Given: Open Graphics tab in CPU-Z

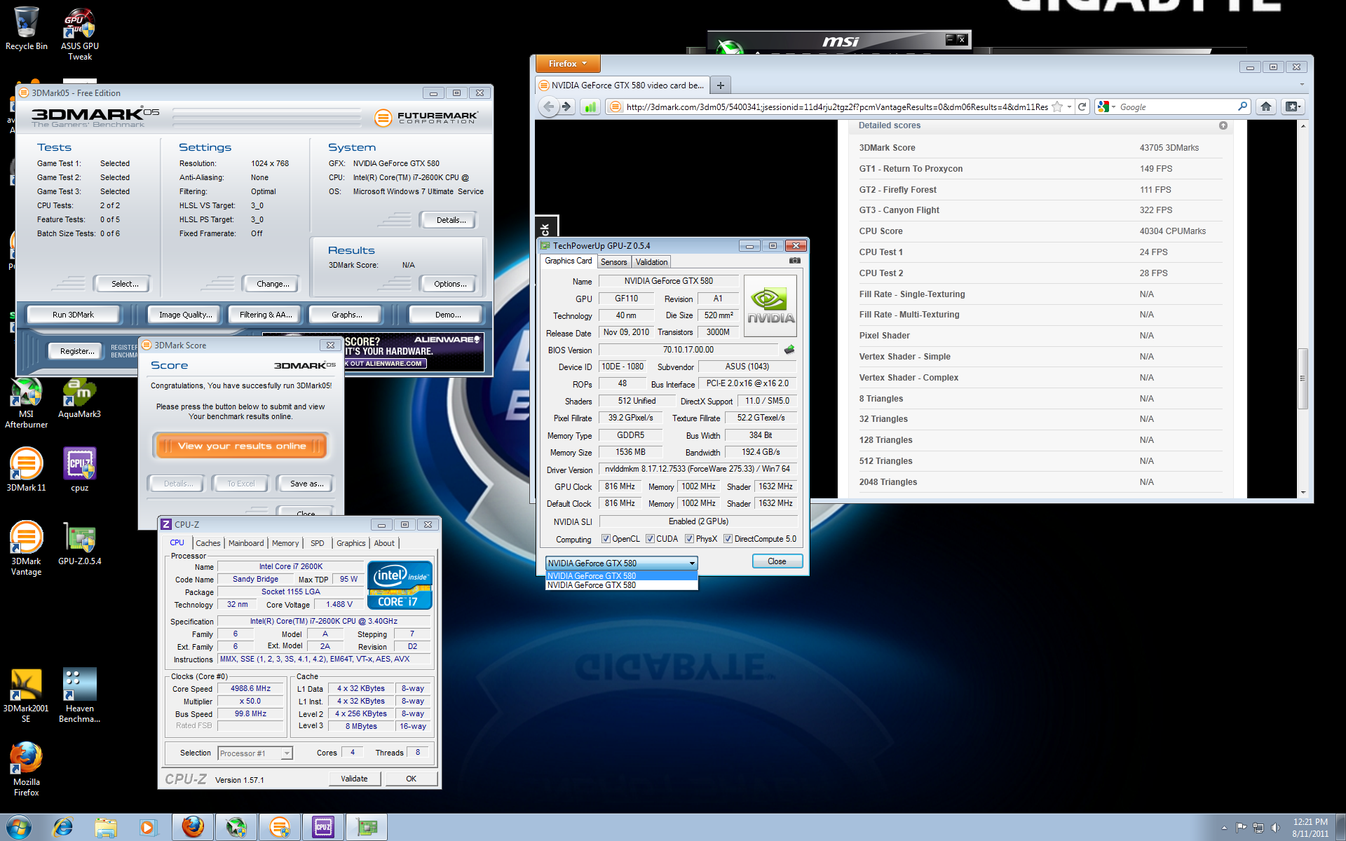Looking at the screenshot, I should coord(351,543).
